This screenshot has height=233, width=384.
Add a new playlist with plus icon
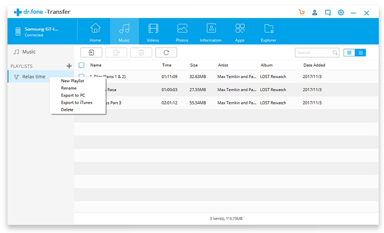click(69, 66)
